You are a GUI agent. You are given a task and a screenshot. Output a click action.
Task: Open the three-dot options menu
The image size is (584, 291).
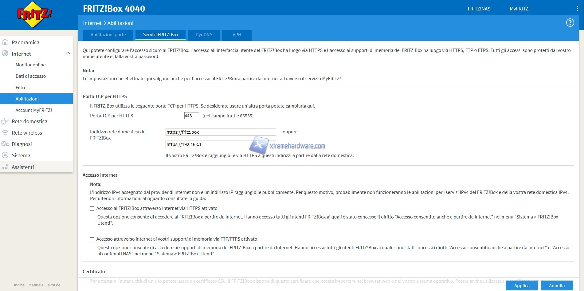577,9
